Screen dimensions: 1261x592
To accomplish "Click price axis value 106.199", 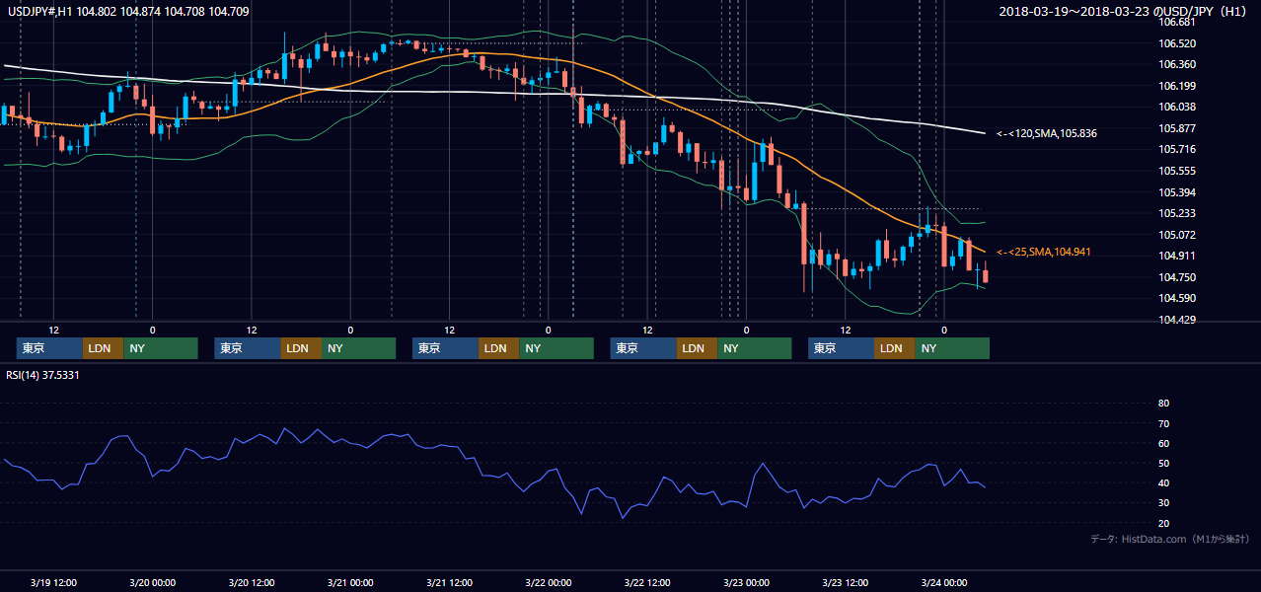I will click(x=1177, y=86).
